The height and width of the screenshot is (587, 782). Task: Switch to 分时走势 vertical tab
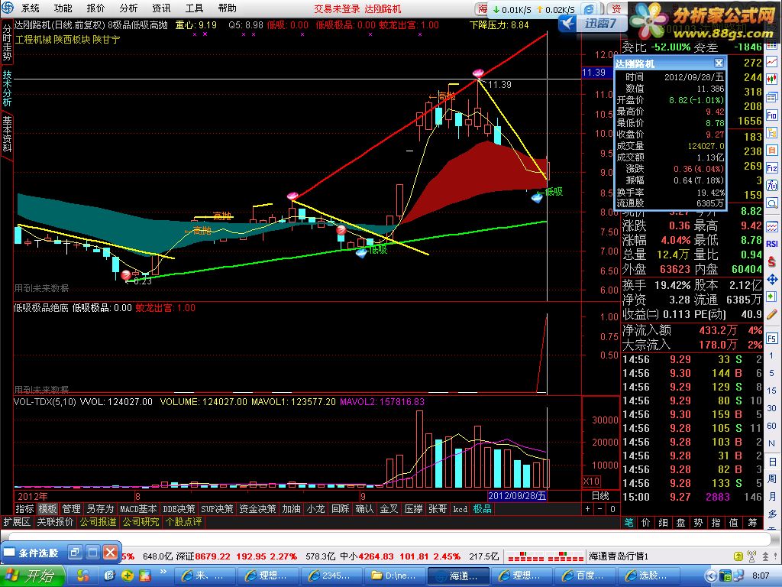[x=7, y=42]
